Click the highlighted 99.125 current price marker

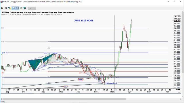(x=177, y=21)
